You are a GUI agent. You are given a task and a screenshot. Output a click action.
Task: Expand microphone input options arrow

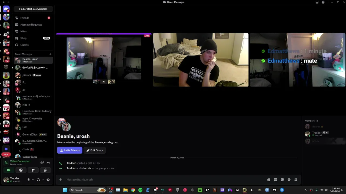click(33, 180)
